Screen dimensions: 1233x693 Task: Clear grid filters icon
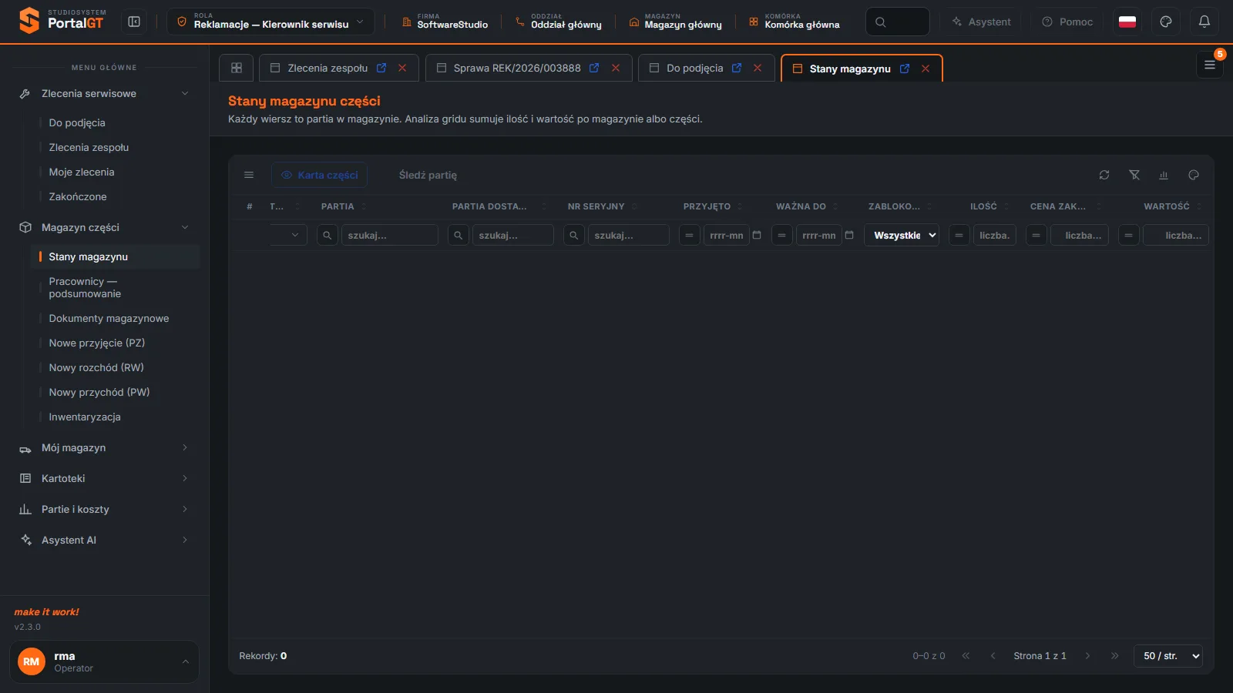[x=1134, y=175]
